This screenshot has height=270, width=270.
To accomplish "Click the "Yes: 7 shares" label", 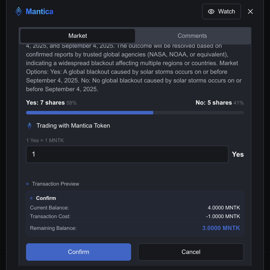I will (x=45, y=103).
